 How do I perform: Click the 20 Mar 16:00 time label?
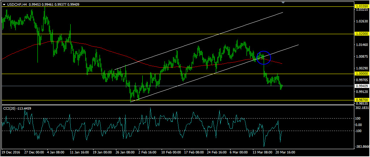pyautogui.click(x=285, y=152)
